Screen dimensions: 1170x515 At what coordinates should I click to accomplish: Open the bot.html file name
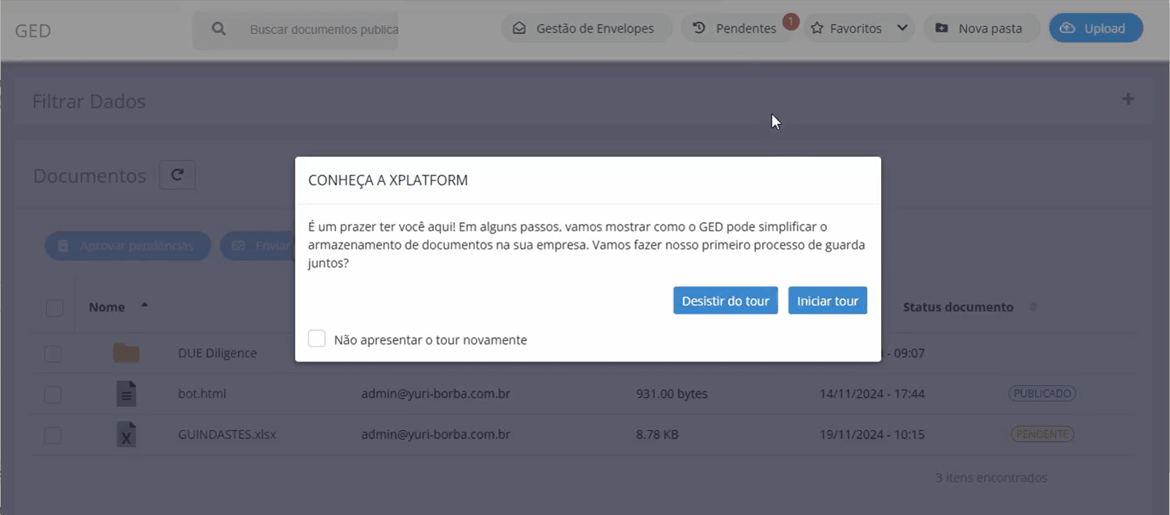pos(202,394)
